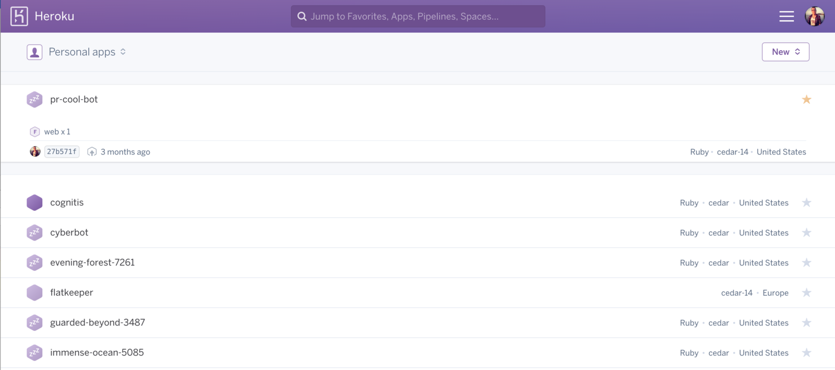Unfavorite pr-cool-bot via its gold star

(x=806, y=99)
